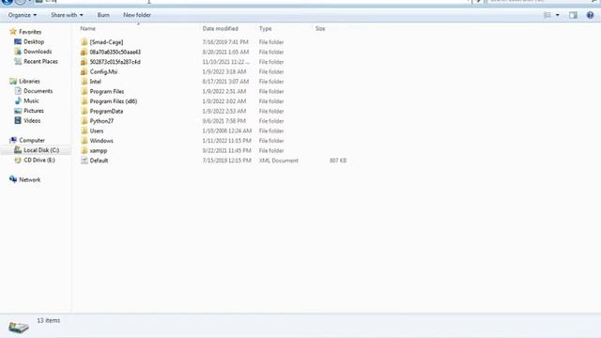Select the ProgramData folder icon
601x338 pixels.
point(85,111)
